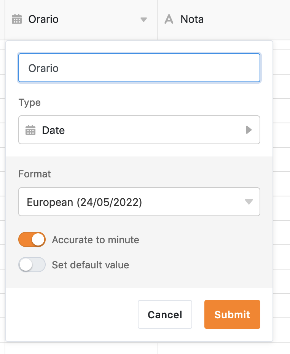Click the "Type" section label

coord(30,102)
